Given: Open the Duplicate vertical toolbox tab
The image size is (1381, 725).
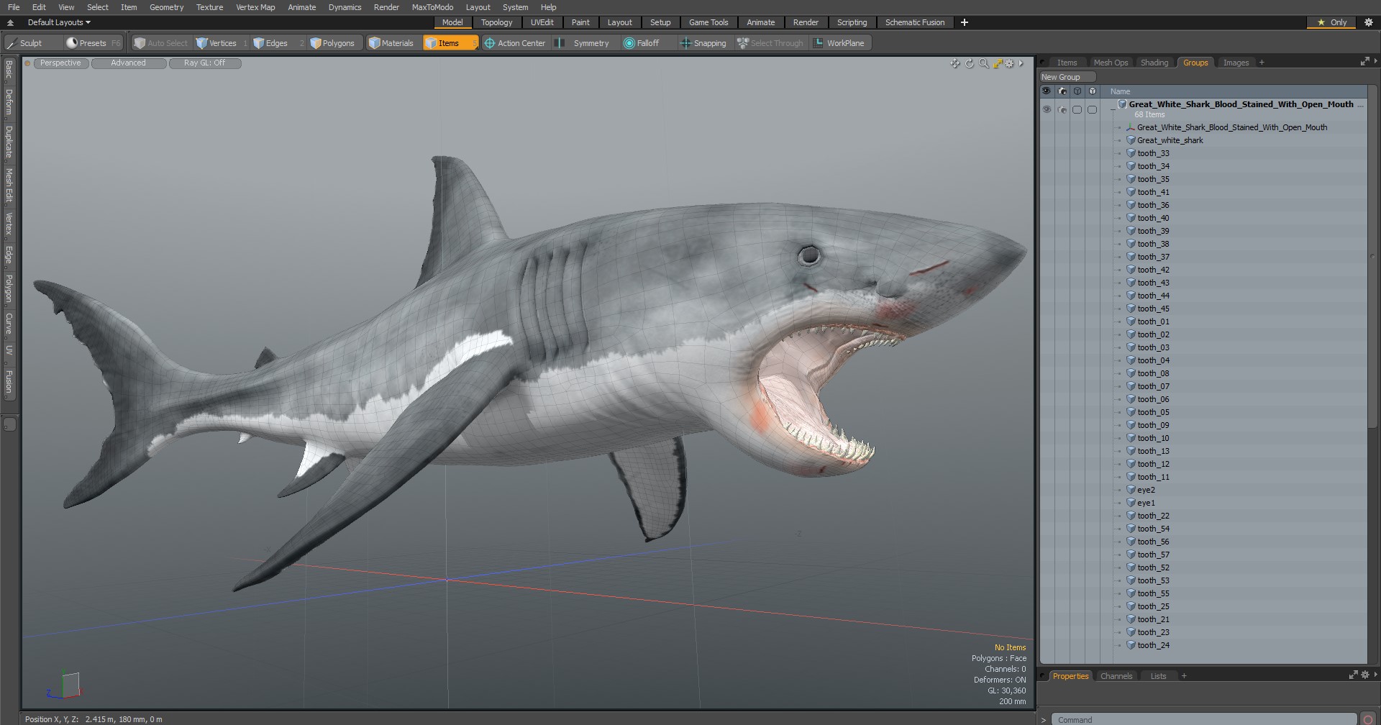Looking at the screenshot, I should pos(9,142).
